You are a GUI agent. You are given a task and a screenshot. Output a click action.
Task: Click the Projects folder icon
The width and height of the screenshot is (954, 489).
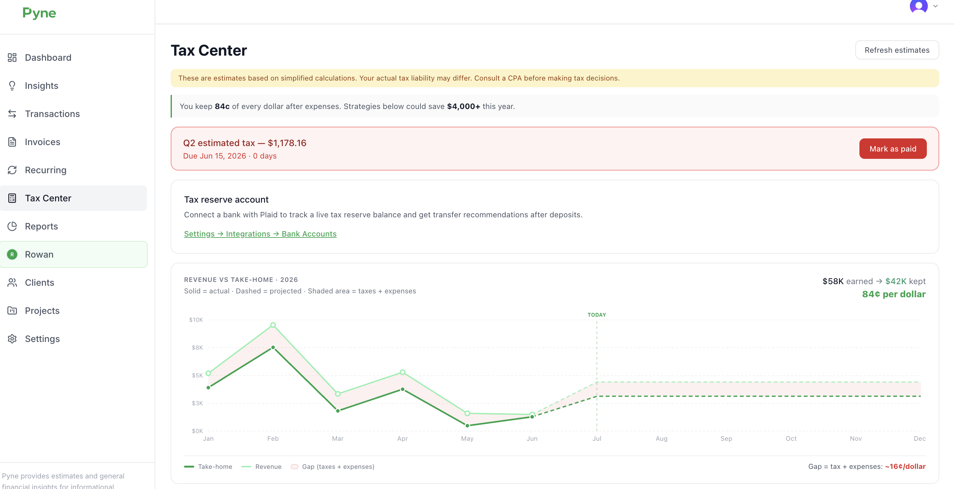pos(12,311)
